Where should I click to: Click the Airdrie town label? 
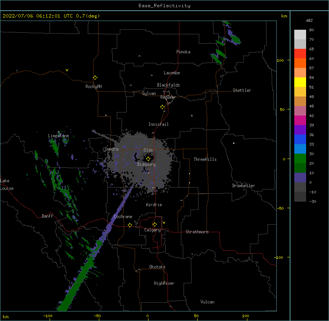coord(154,205)
